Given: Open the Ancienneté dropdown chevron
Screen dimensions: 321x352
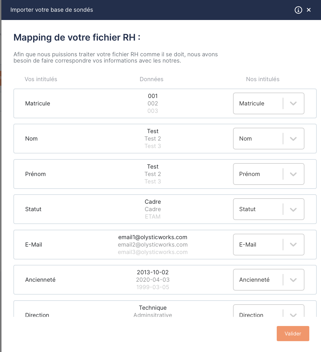Looking at the screenshot, I should (x=293, y=280).
